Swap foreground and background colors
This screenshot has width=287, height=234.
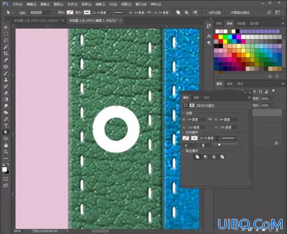point(8,164)
